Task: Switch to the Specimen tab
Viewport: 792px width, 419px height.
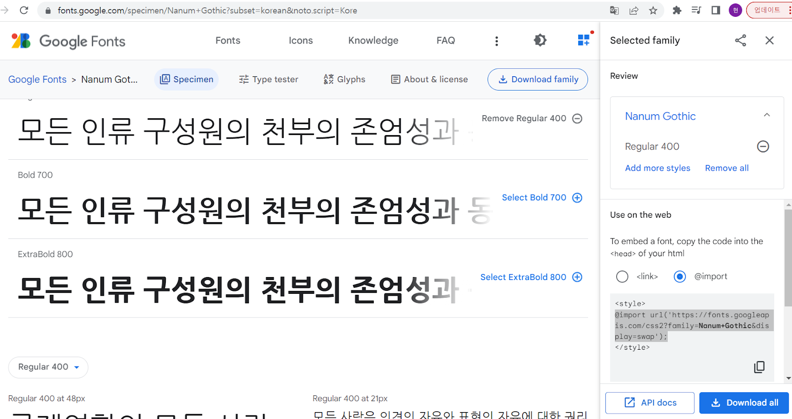Action: click(x=187, y=79)
